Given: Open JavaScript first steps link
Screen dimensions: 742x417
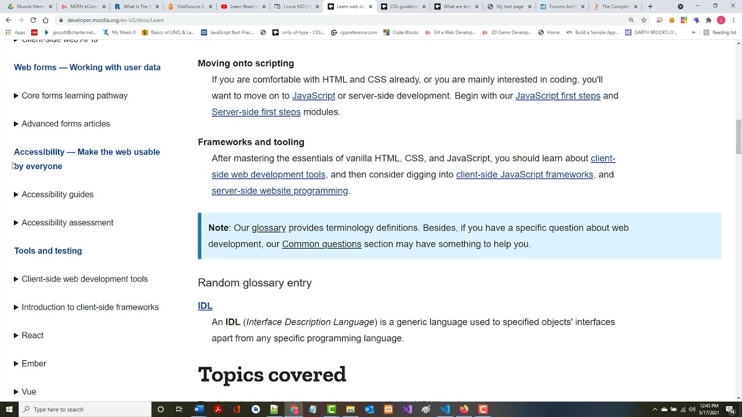Looking at the screenshot, I should [558, 96].
